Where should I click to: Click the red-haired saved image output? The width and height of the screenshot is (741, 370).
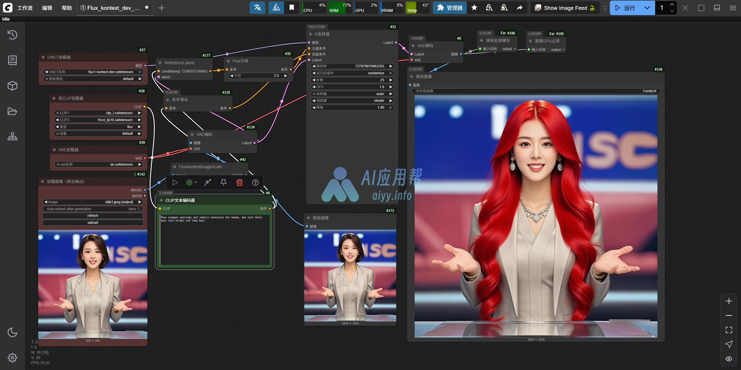tap(536, 216)
